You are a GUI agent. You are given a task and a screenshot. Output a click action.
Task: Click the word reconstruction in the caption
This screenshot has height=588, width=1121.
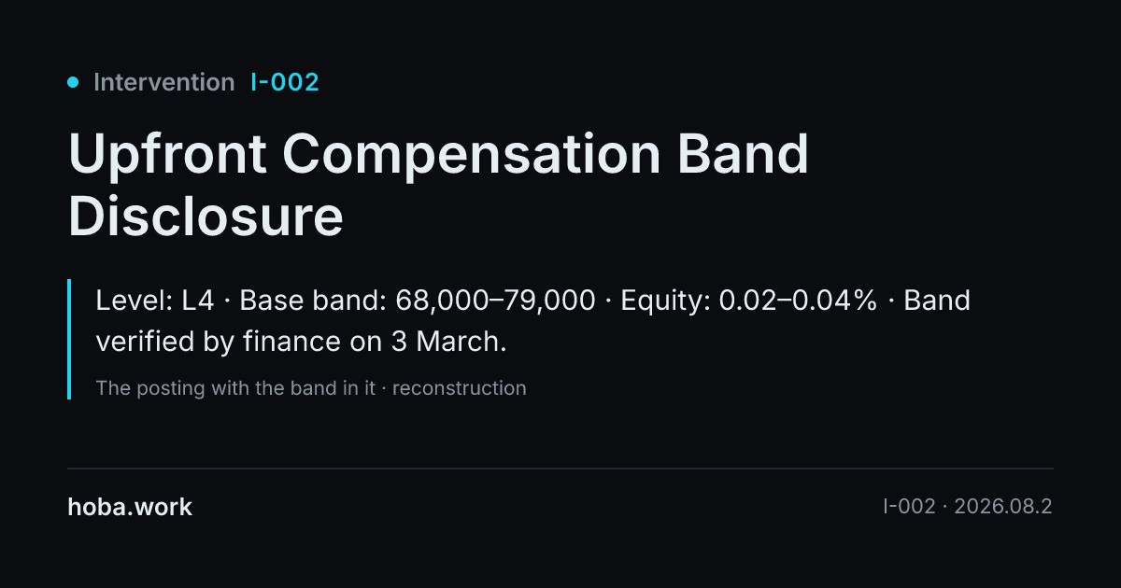point(460,388)
